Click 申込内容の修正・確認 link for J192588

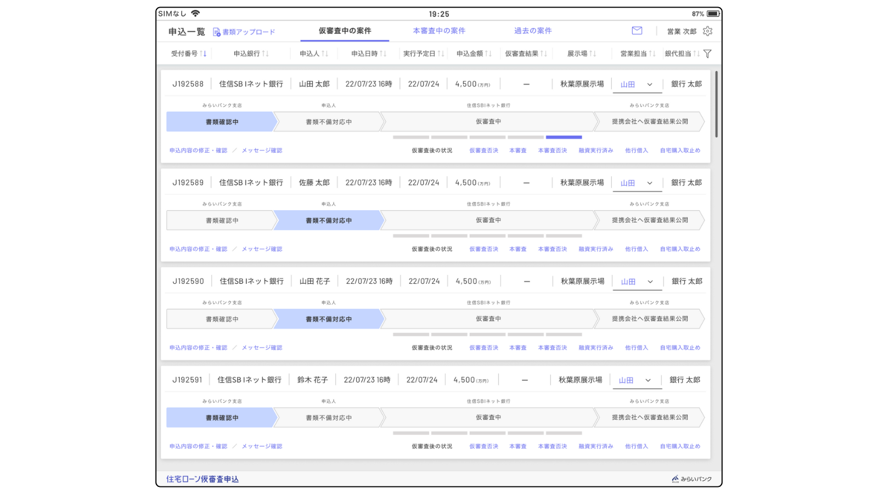[x=198, y=150]
